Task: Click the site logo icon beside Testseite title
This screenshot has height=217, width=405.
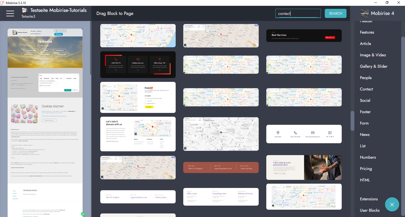Action: point(25,10)
